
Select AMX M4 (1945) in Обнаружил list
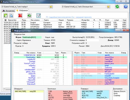click(29, 91)
